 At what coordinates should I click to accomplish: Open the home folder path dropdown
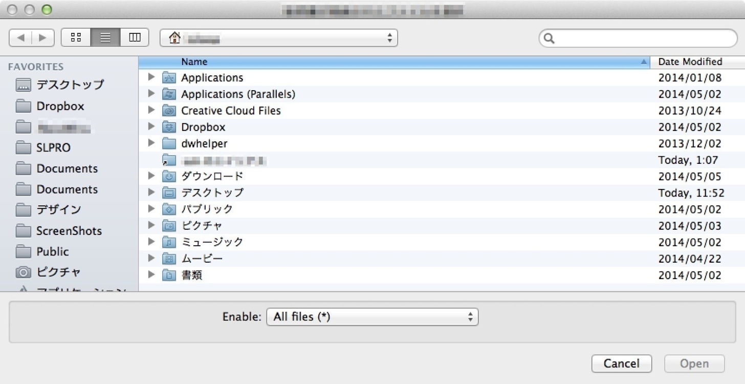point(279,38)
